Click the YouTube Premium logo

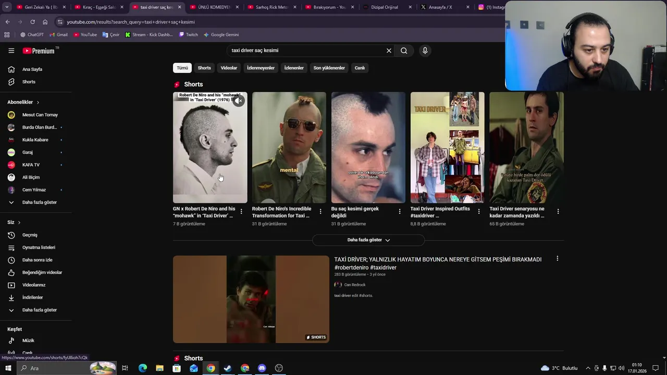coord(39,51)
